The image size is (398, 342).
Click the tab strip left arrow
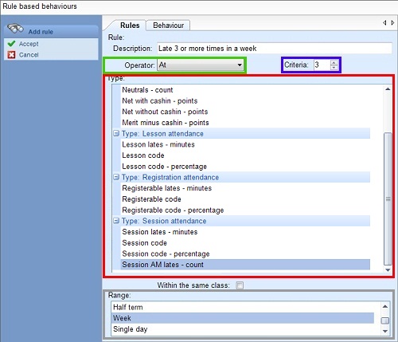coord(384,23)
